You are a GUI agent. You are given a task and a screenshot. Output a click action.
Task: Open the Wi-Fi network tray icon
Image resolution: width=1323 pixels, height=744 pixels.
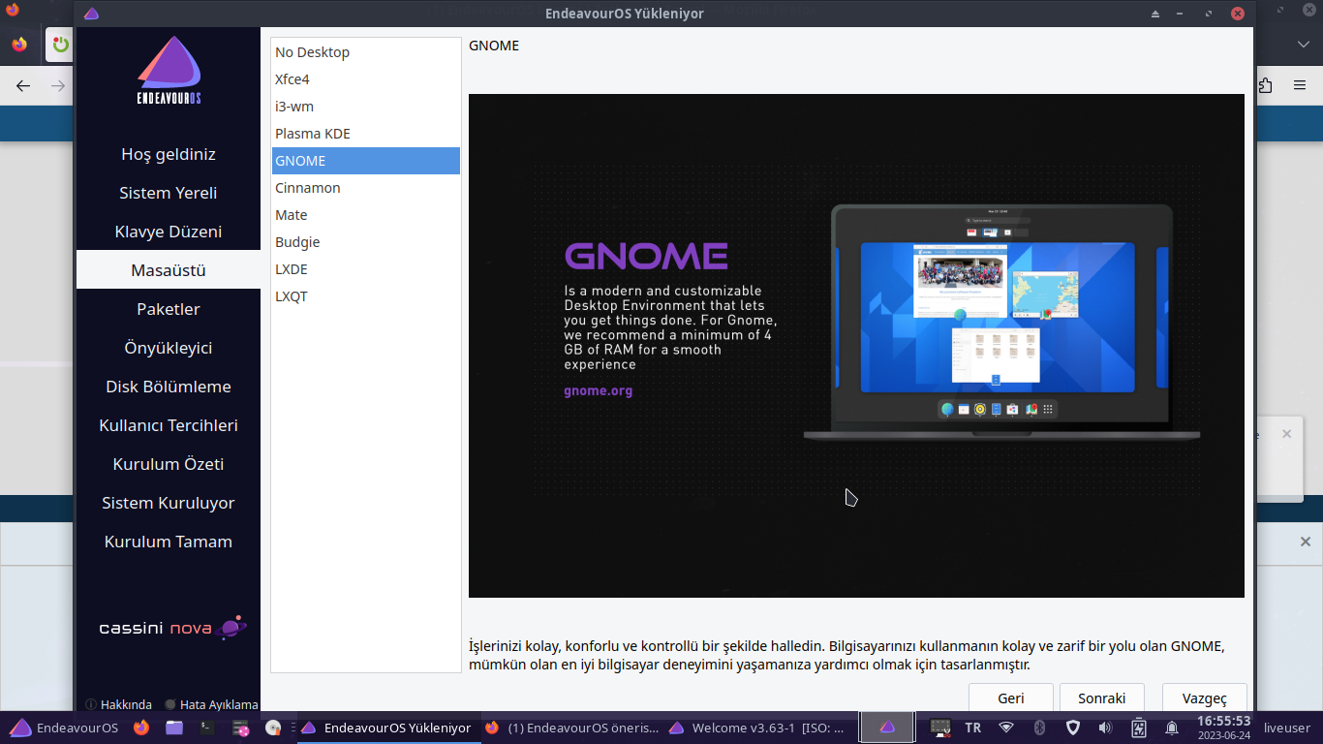tap(1006, 728)
